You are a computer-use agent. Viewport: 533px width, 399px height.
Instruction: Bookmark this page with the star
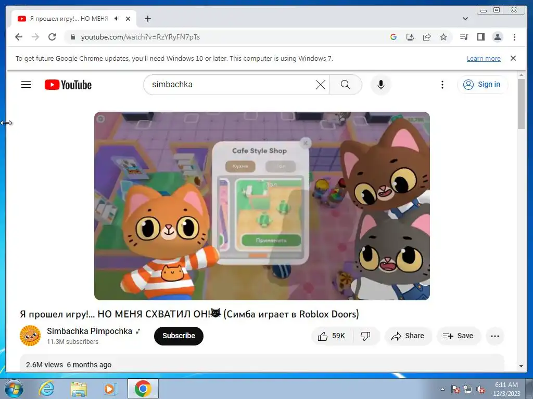click(443, 37)
